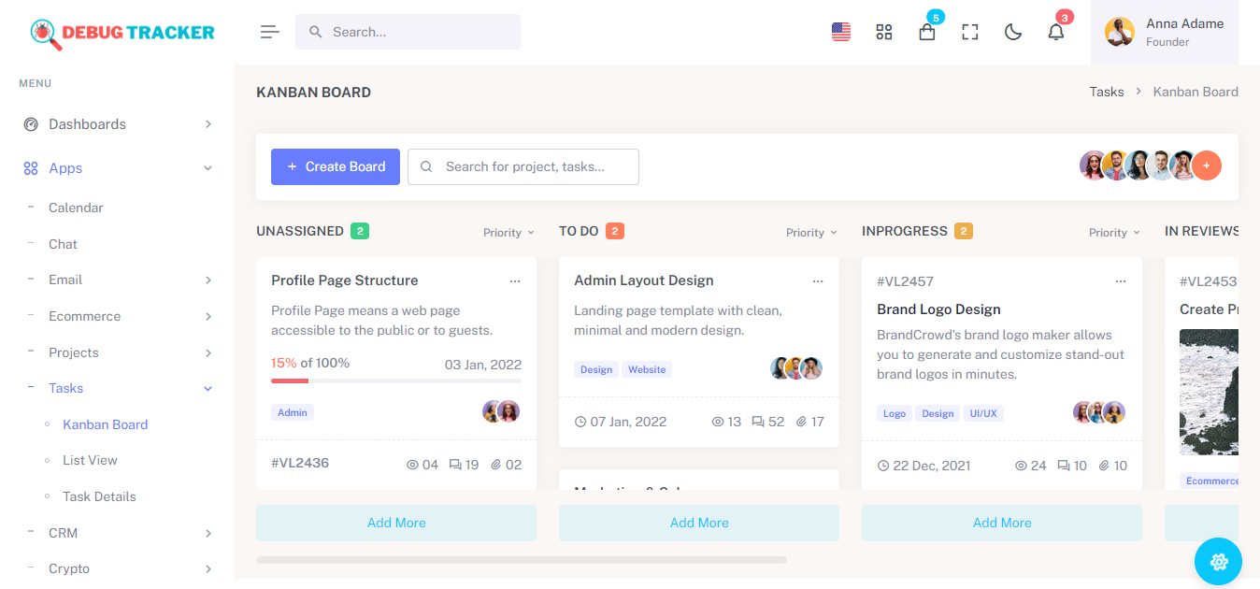1260x589 pixels.
Task: Click the orange add member plus icon
Action: pyautogui.click(x=1207, y=165)
